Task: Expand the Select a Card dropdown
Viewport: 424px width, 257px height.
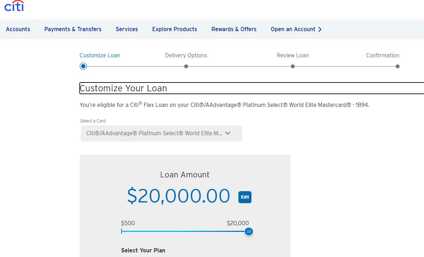Action: [x=162, y=133]
